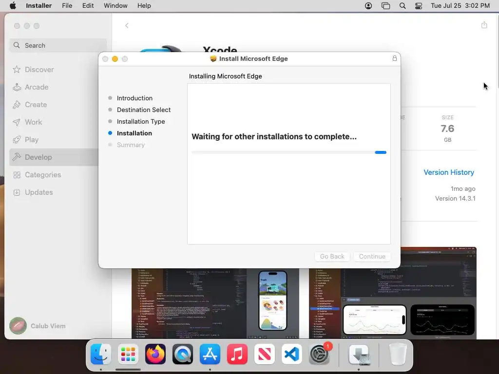Open Spotlight search icon in menu bar
This screenshot has width=499, height=374.
click(402, 6)
